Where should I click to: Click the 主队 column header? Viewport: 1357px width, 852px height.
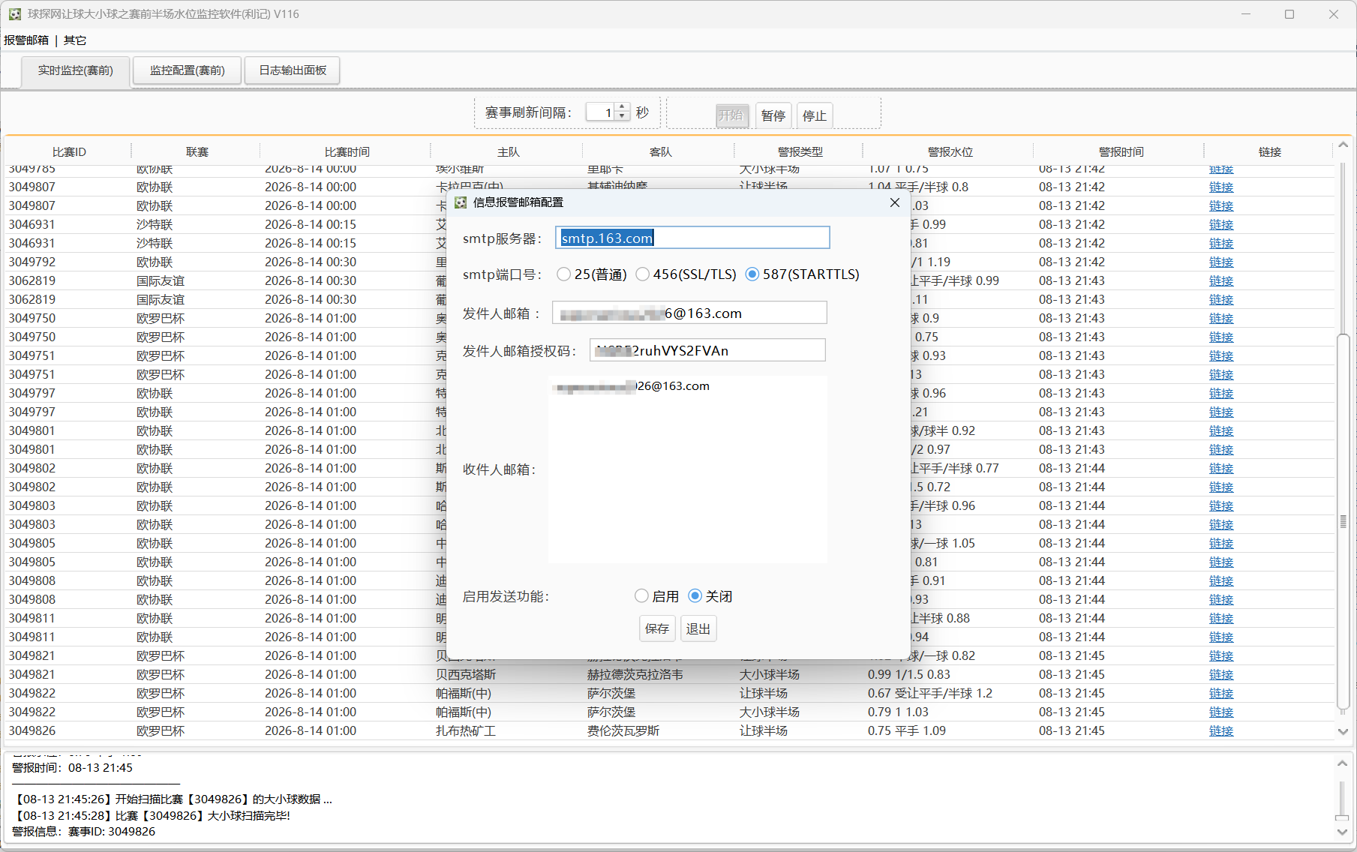508,152
